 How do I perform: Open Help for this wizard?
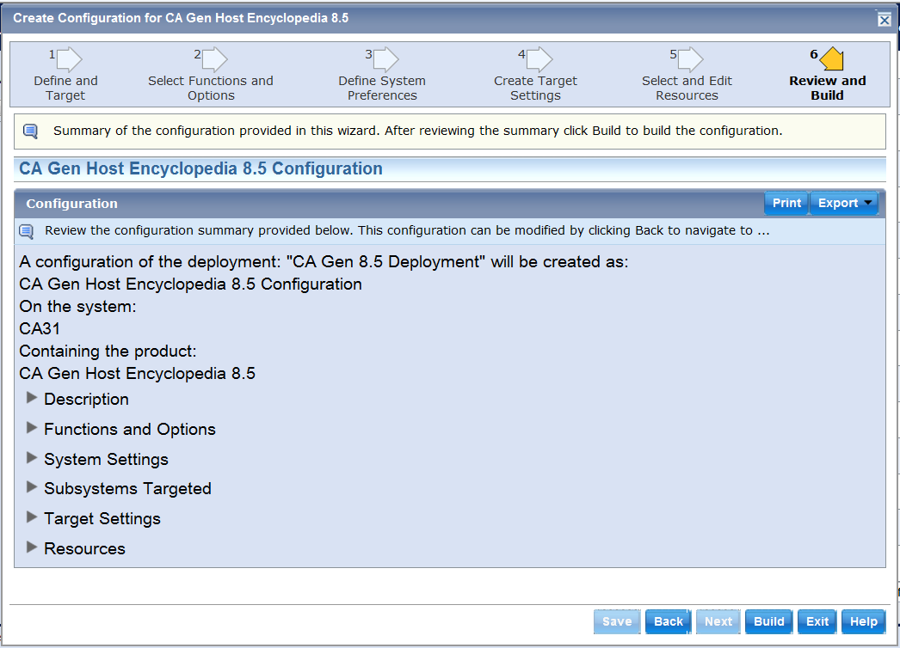863,621
